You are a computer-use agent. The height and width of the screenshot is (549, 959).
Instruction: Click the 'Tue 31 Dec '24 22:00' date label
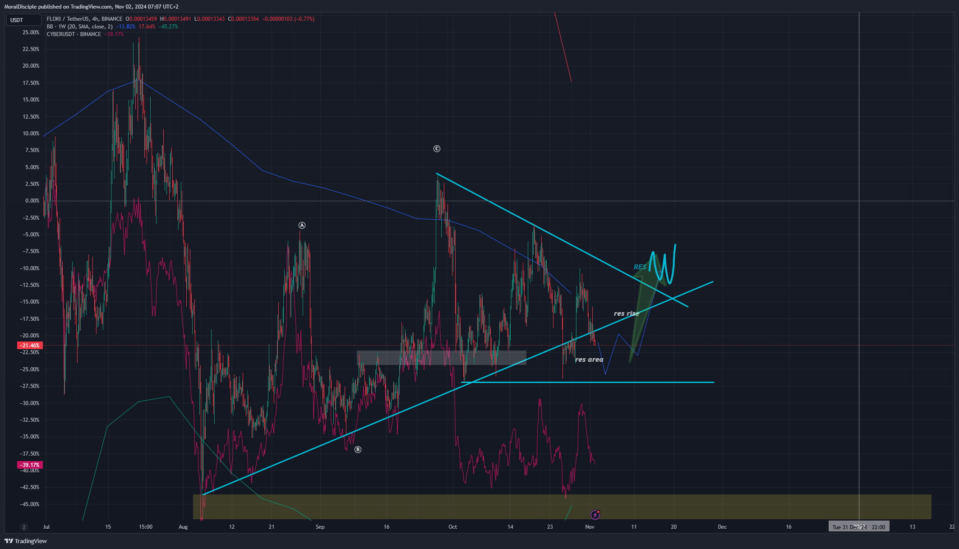[x=859, y=527]
